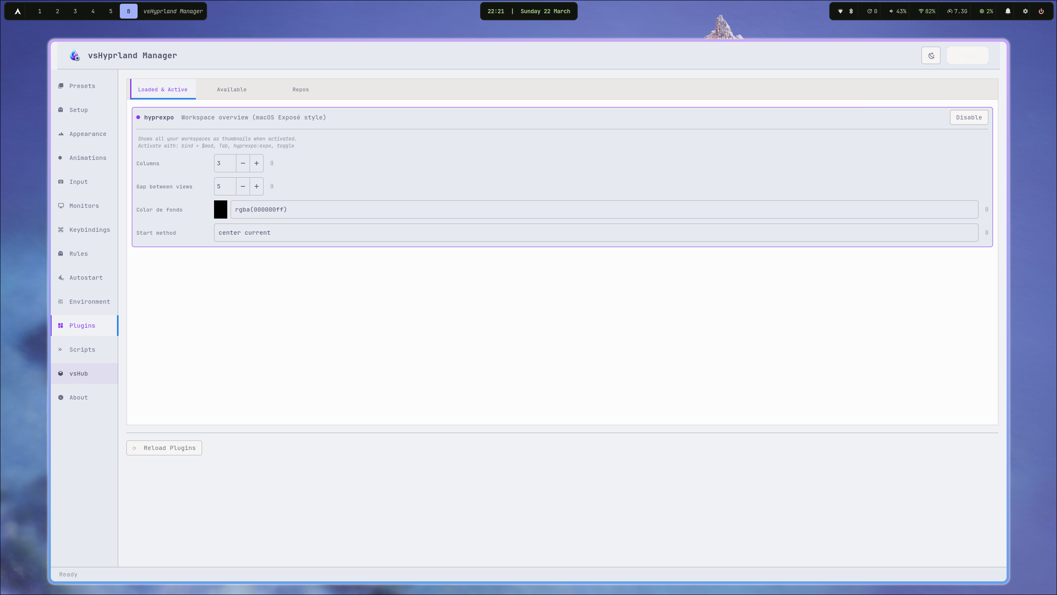Open the Wi-Fi indicator at 82%

[927, 11]
